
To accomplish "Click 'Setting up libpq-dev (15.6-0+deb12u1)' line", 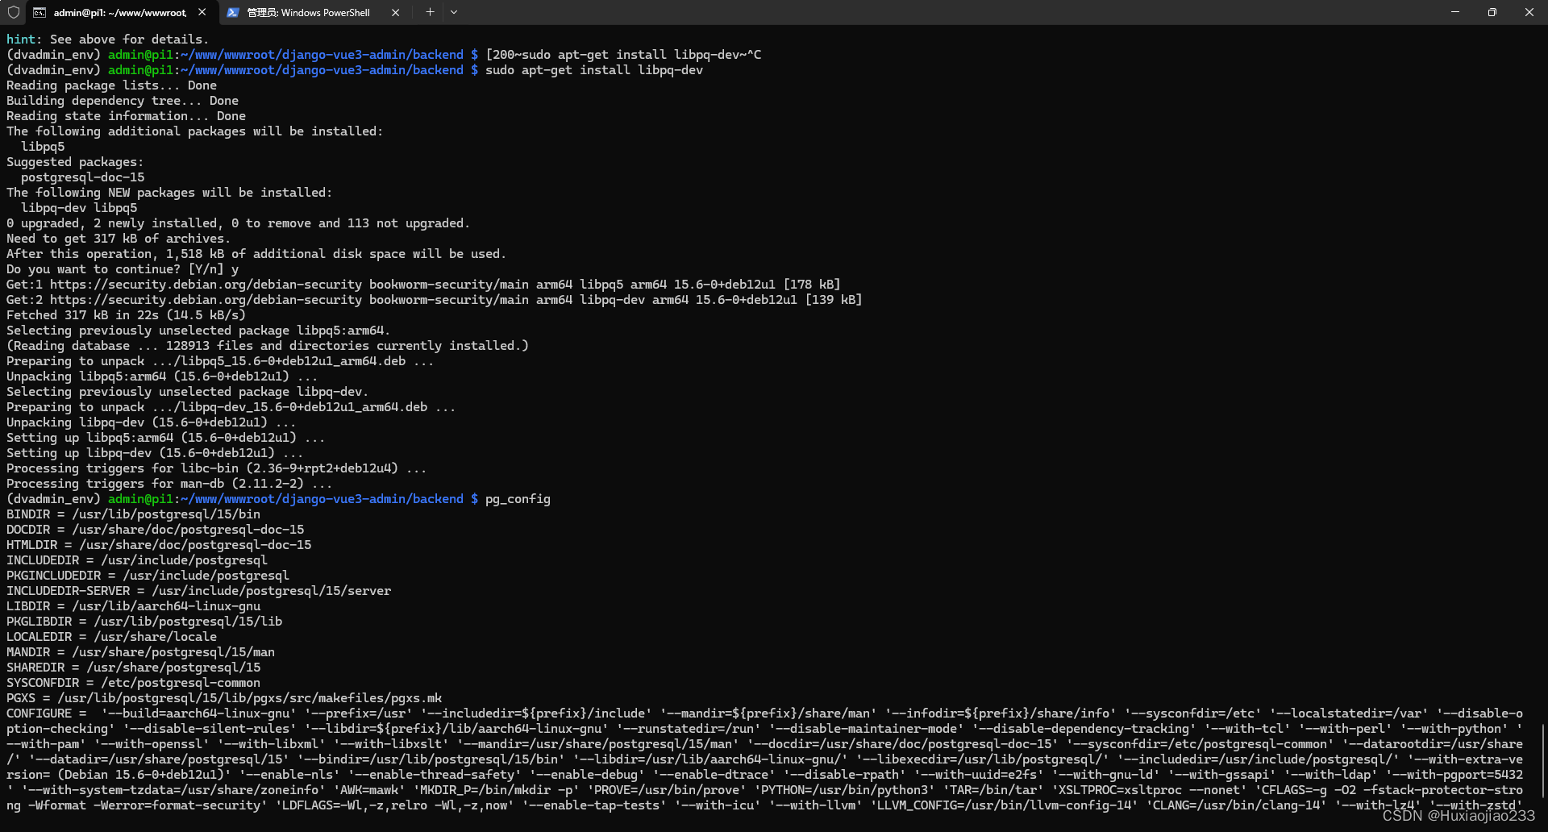I will (155, 453).
